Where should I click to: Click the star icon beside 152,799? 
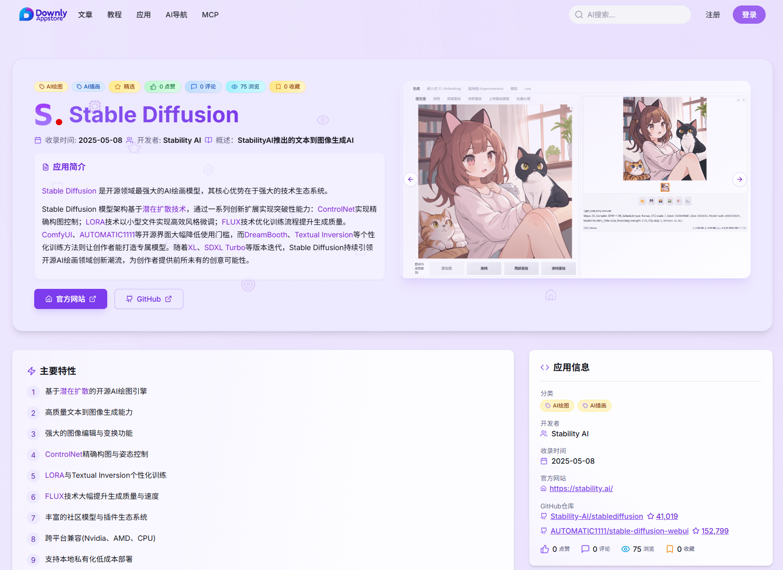[696, 531]
